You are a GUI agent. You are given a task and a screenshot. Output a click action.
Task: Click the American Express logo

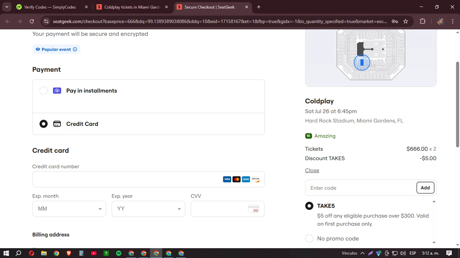[x=246, y=179]
